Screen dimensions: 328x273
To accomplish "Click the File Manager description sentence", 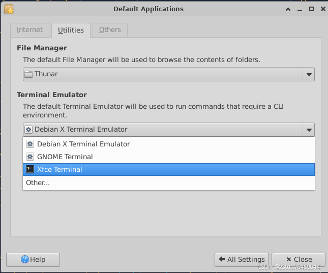I will pos(141,60).
